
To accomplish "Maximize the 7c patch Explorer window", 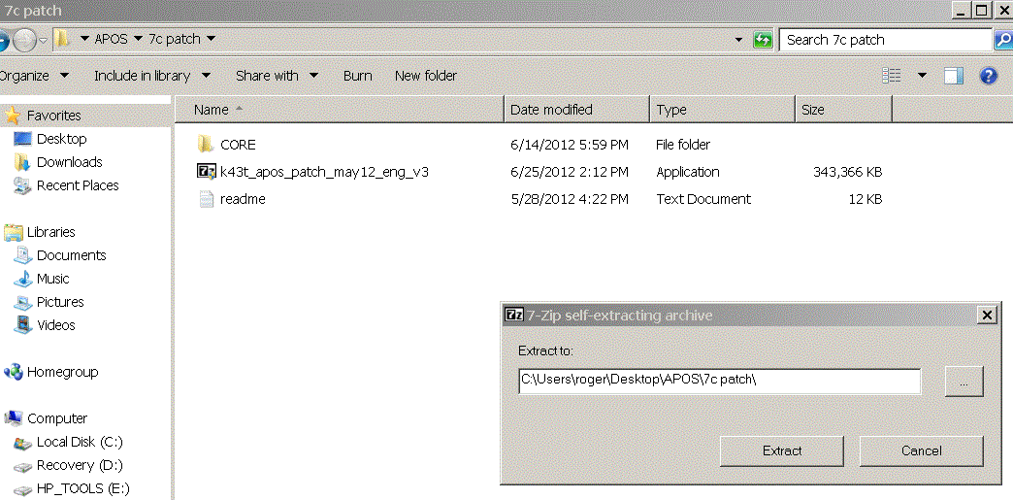I will (981, 9).
